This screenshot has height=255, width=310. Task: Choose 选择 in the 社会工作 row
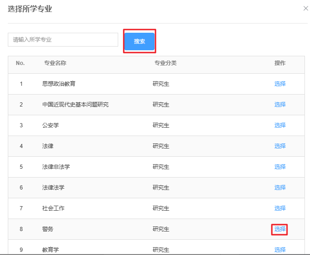point(280,208)
